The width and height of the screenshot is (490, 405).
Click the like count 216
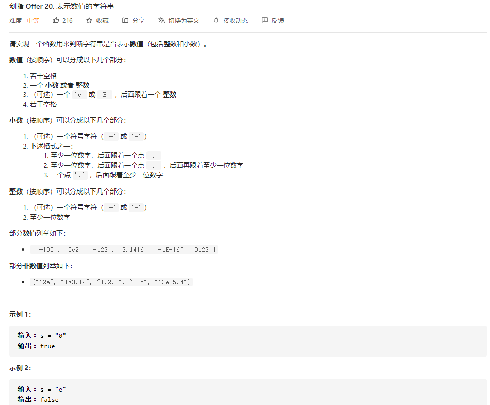(66, 20)
